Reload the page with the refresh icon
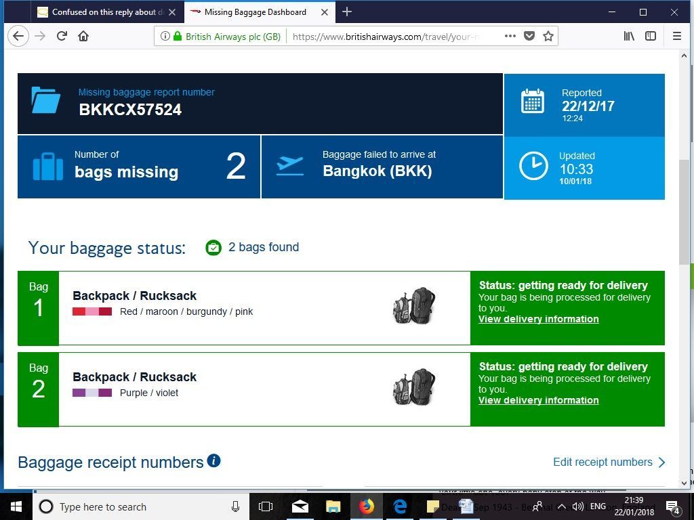694x520 pixels. click(62, 37)
